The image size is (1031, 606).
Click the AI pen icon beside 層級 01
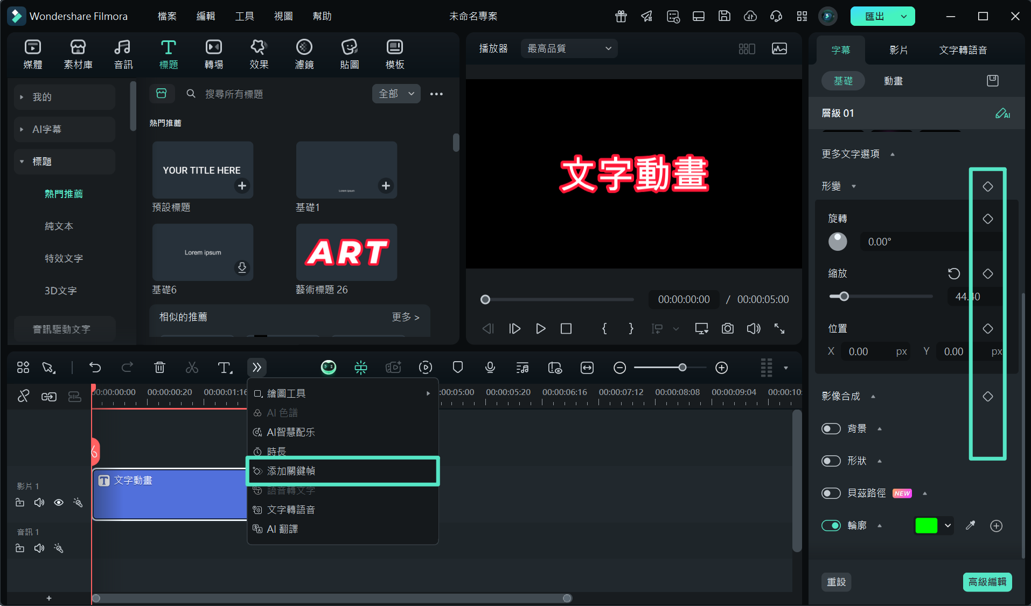tap(1002, 113)
